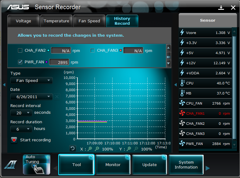Screen dimensions: 240x178
Task: Clear the date with the X button
Action: tap(57, 97)
